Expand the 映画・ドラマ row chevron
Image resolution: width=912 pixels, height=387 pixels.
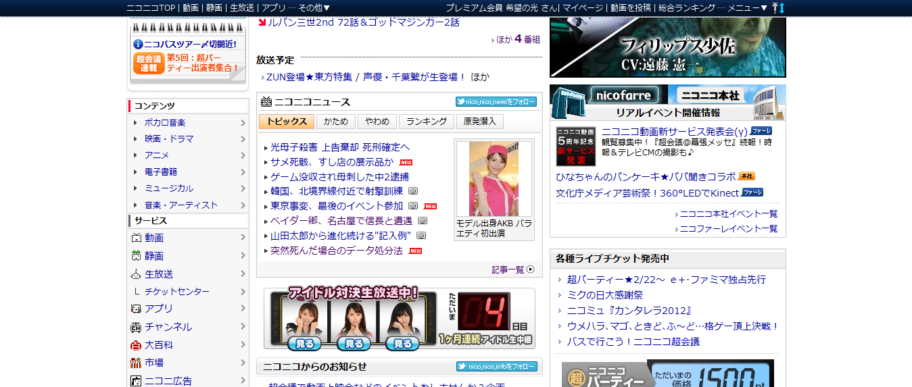[x=243, y=139]
